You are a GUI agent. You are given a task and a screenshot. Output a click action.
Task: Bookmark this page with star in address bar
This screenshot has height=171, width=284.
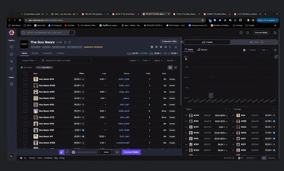(x=202, y=20)
